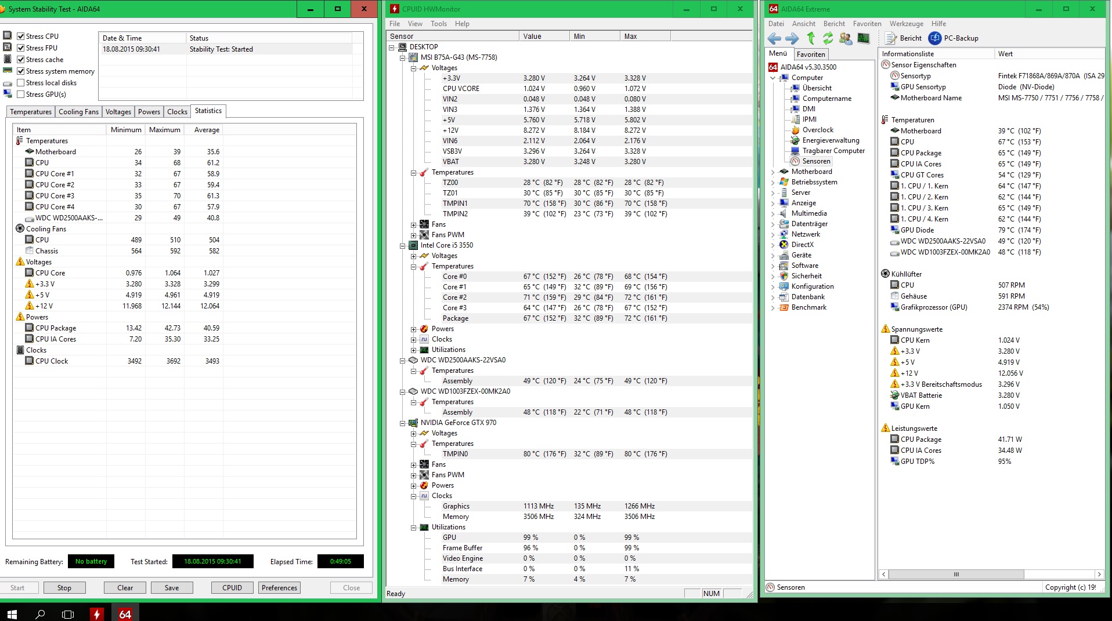The image size is (1112, 621).
Task: Click the Wert column header in AIDA64 Extreme
Action: [x=1049, y=54]
